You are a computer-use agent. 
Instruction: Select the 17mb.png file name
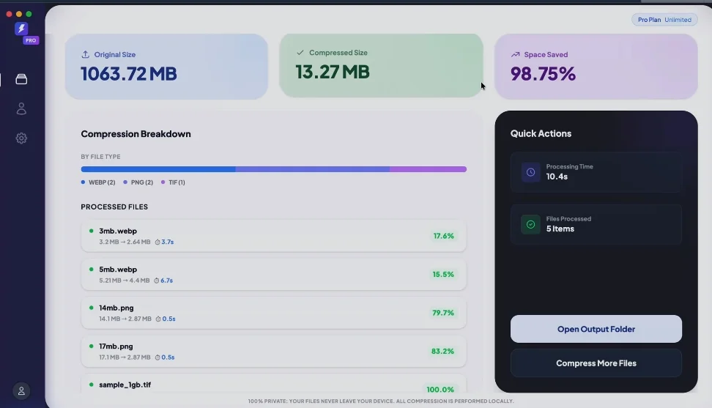tap(116, 346)
